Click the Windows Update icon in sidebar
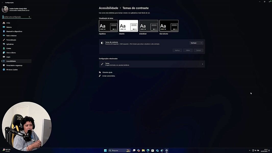The height and width of the screenshot is (153, 272). click(4, 70)
